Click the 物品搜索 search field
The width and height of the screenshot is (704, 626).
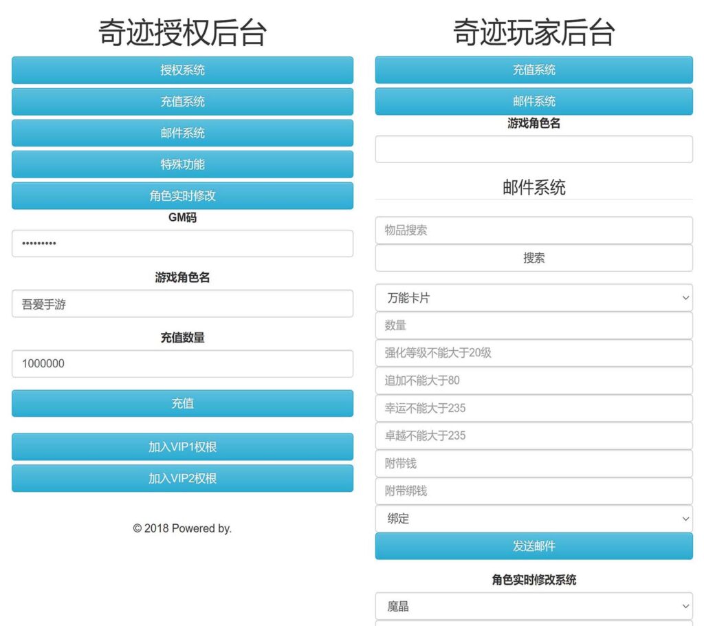coord(533,230)
